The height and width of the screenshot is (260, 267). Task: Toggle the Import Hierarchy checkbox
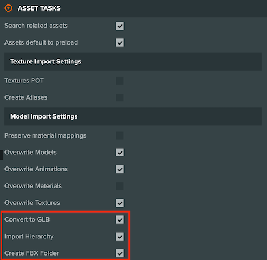120,237
